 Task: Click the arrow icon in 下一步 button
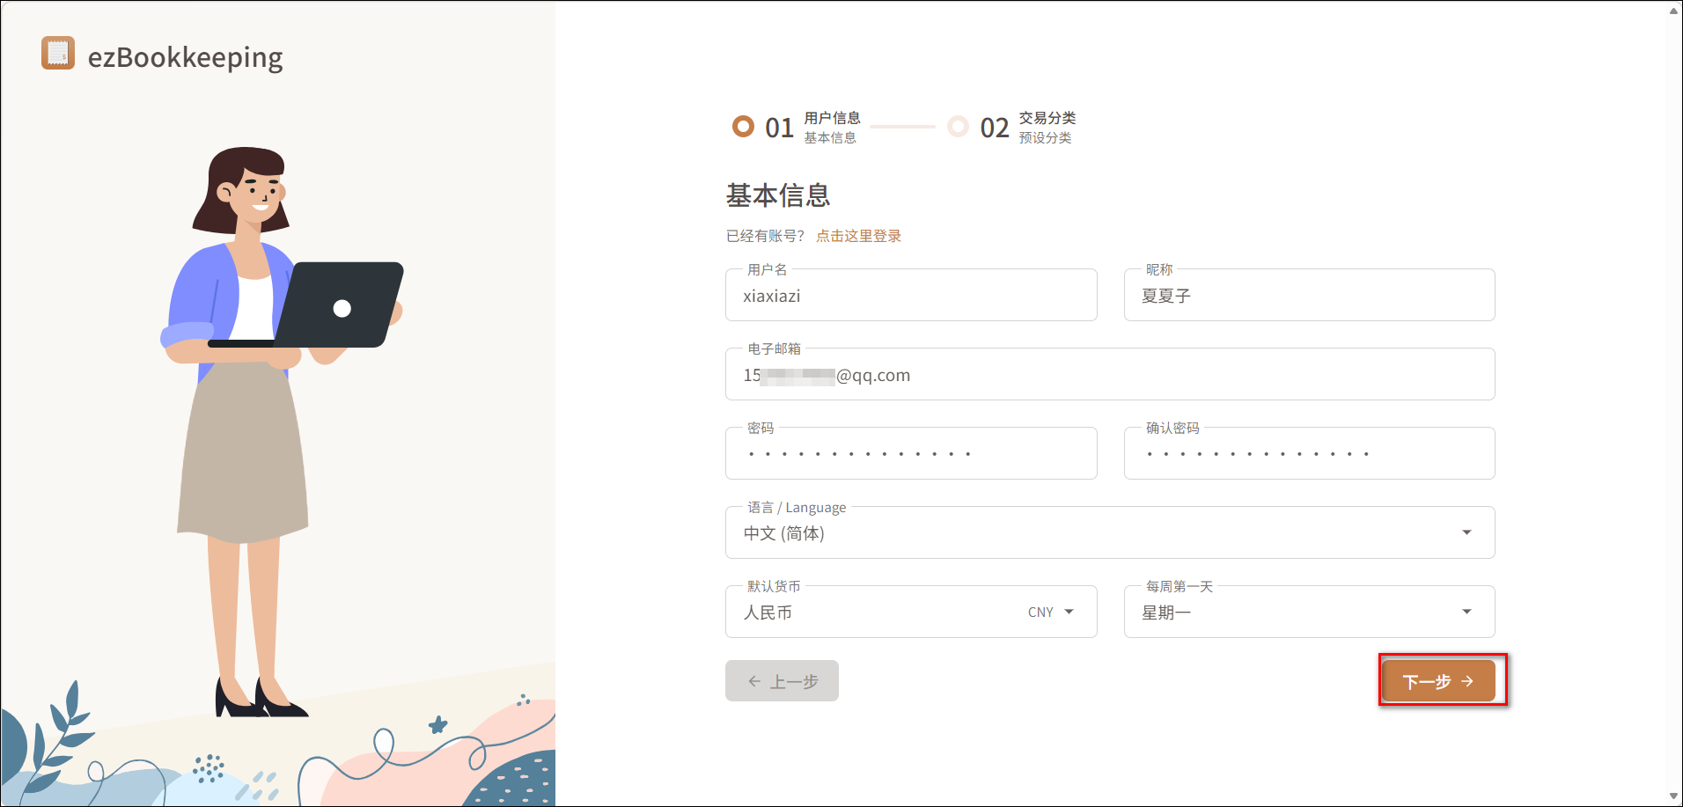click(x=1467, y=681)
